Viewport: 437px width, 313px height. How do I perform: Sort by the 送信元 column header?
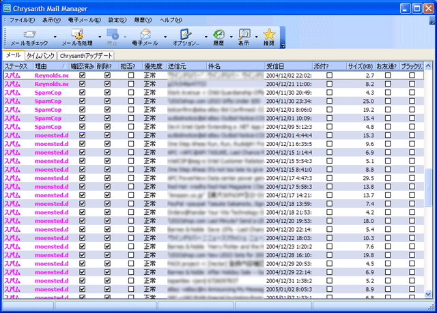(186, 66)
